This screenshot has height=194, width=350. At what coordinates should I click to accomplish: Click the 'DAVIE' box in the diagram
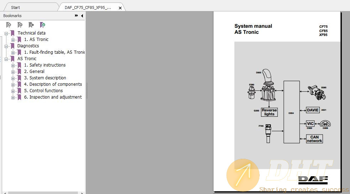(313, 110)
